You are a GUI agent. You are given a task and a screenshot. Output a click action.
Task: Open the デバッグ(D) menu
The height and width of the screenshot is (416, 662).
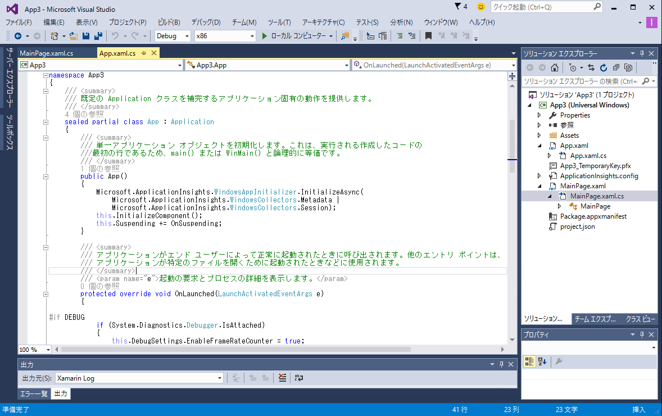pyautogui.click(x=206, y=22)
